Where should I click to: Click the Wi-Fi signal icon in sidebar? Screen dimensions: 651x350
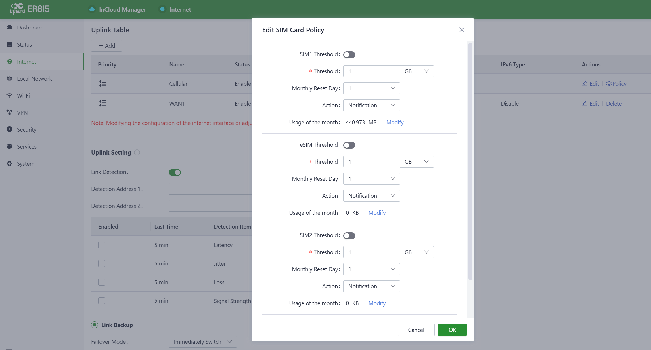[9, 96]
